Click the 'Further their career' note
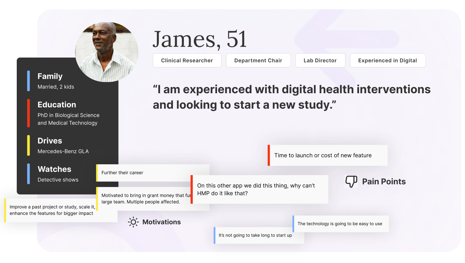 click(153, 173)
